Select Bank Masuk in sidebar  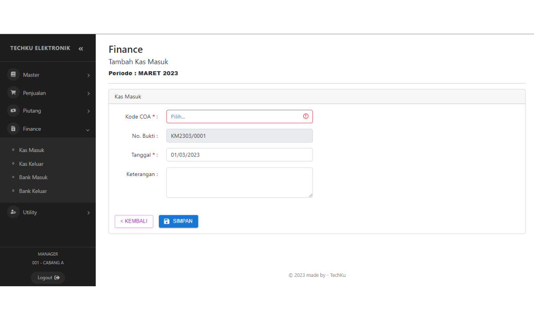coord(33,177)
